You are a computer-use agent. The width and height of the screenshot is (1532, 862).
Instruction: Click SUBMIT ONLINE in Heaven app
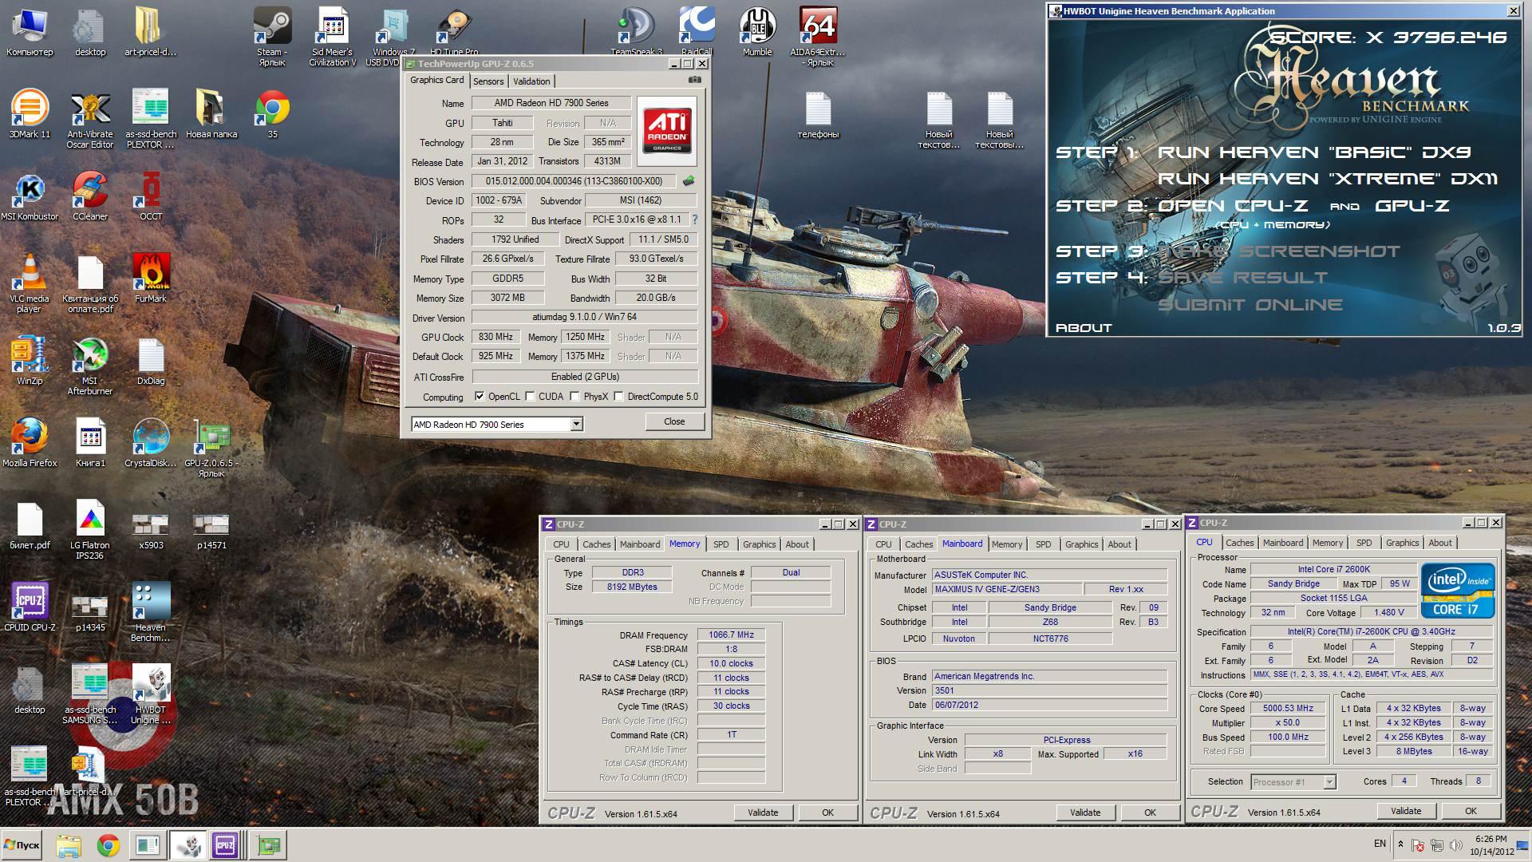[1250, 304]
